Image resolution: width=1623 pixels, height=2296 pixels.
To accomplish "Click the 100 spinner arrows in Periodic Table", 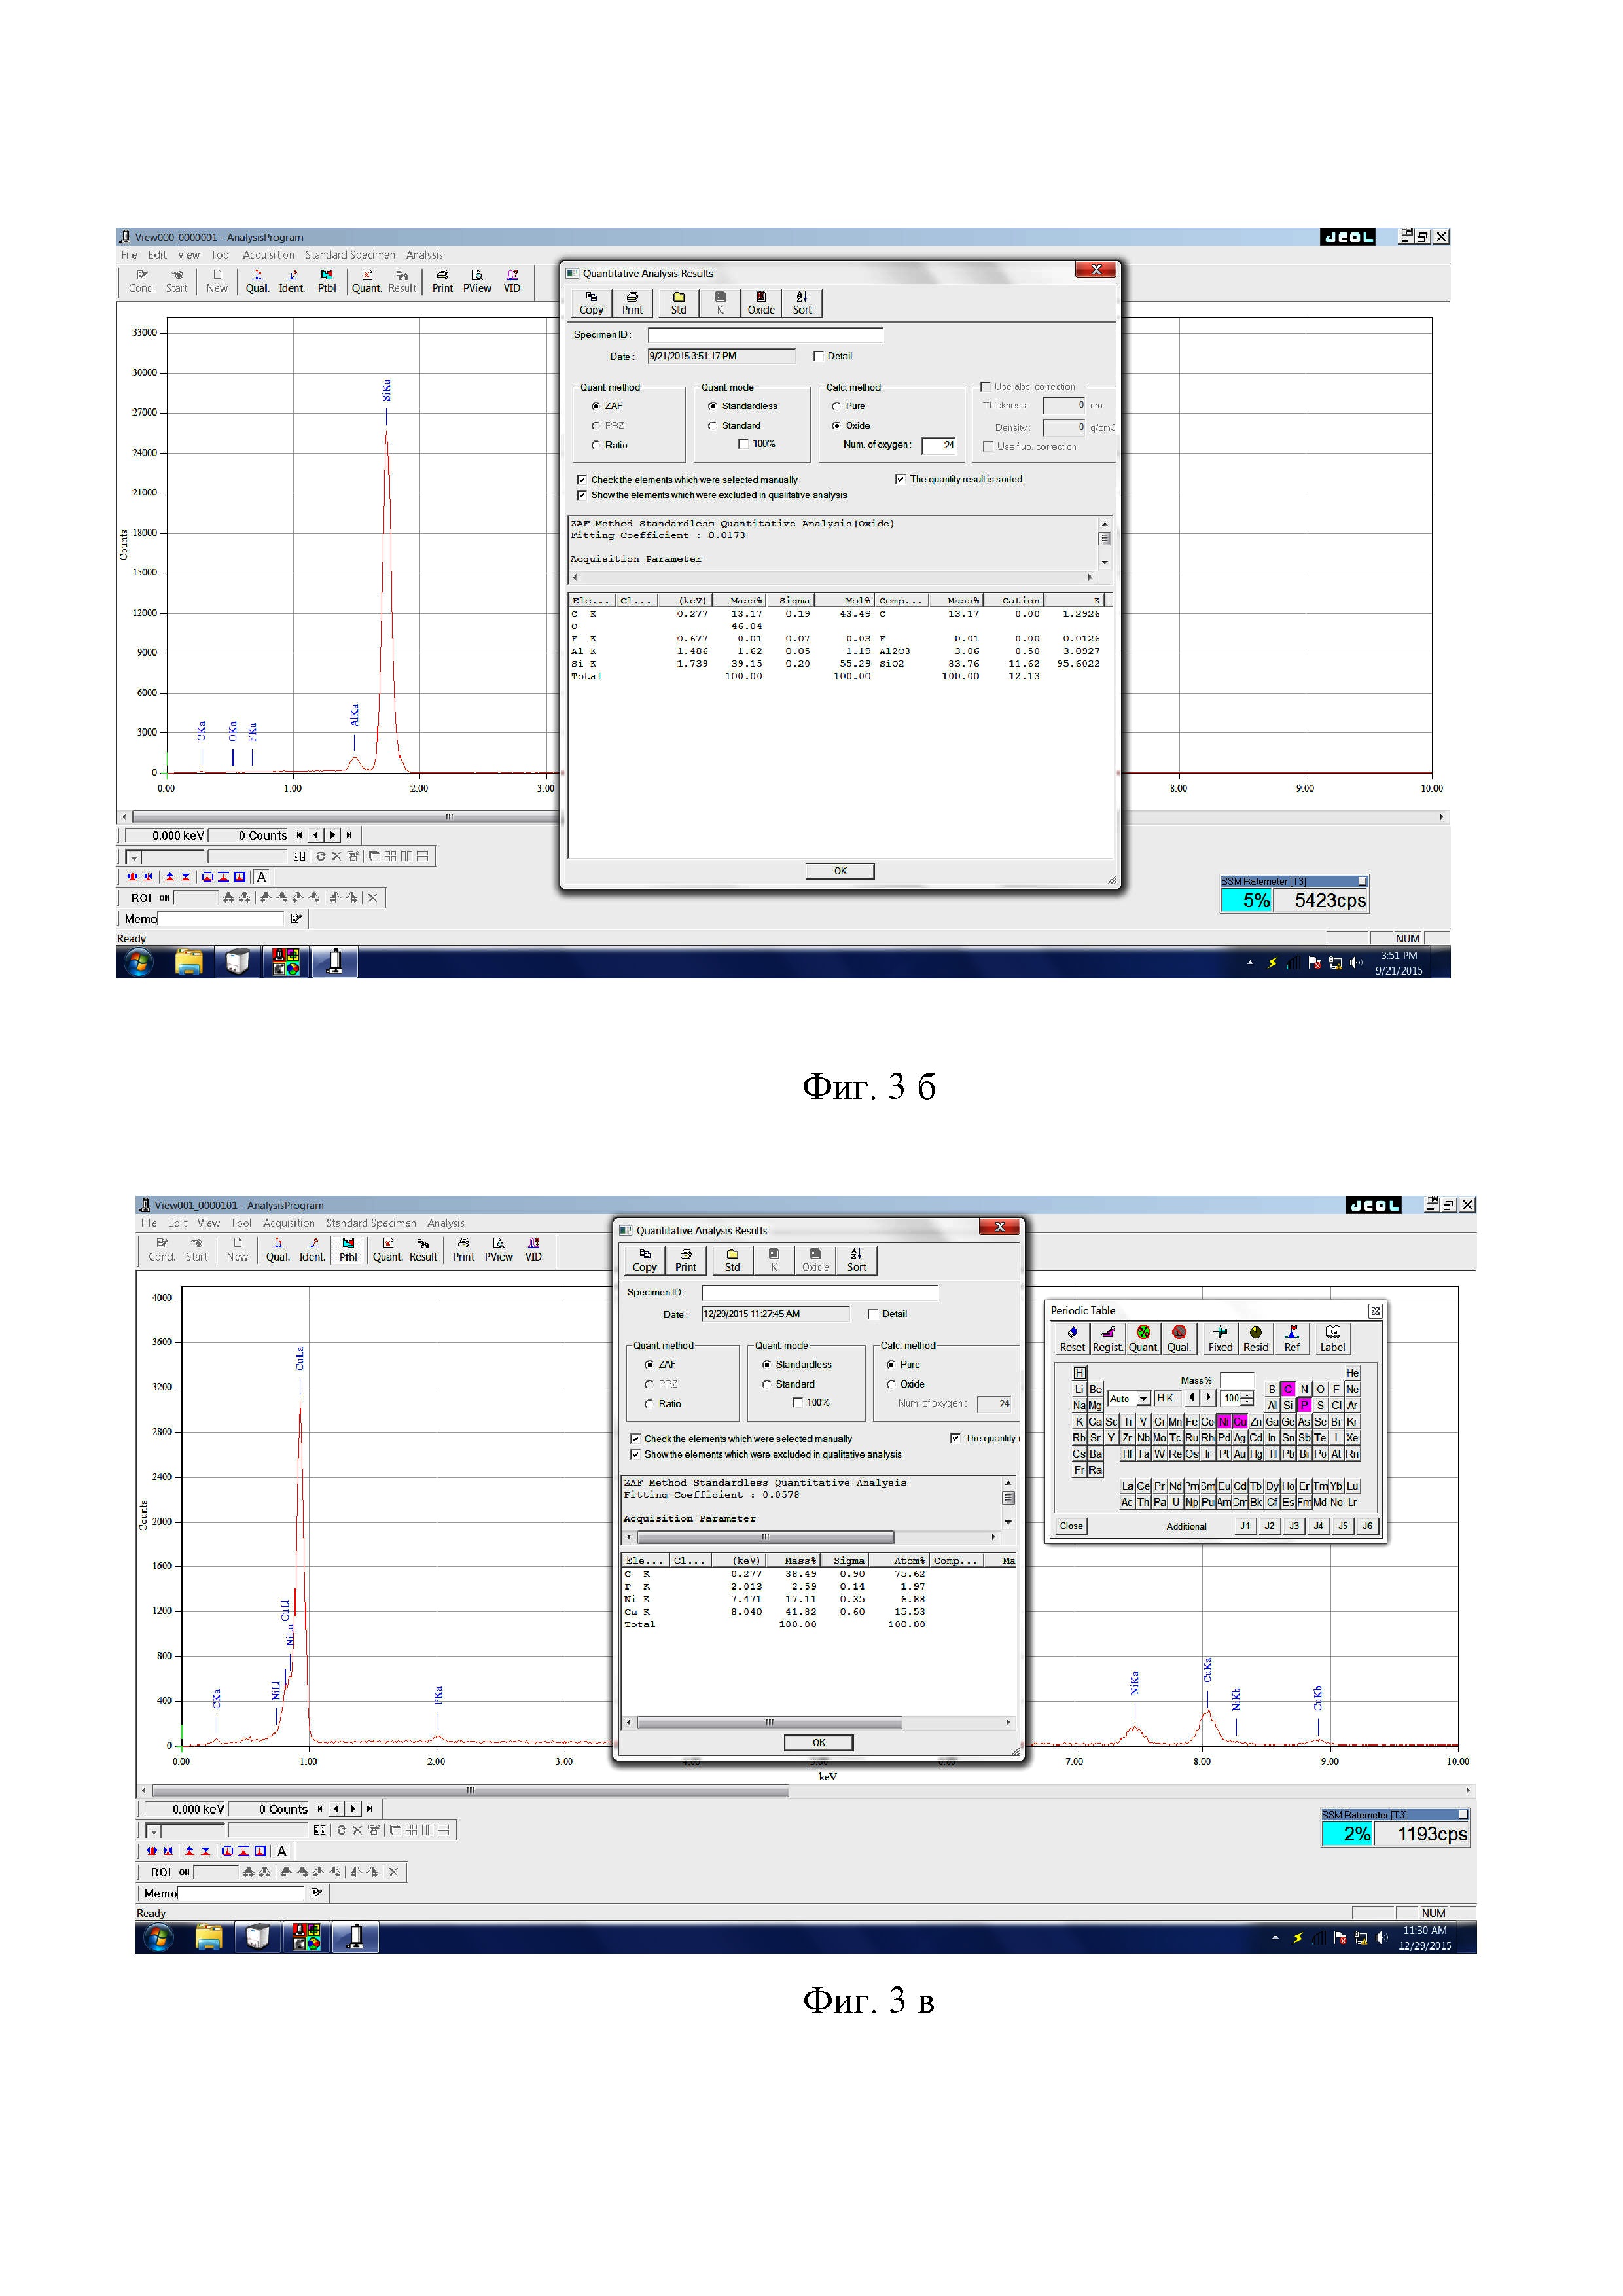I will pos(1246,1398).
